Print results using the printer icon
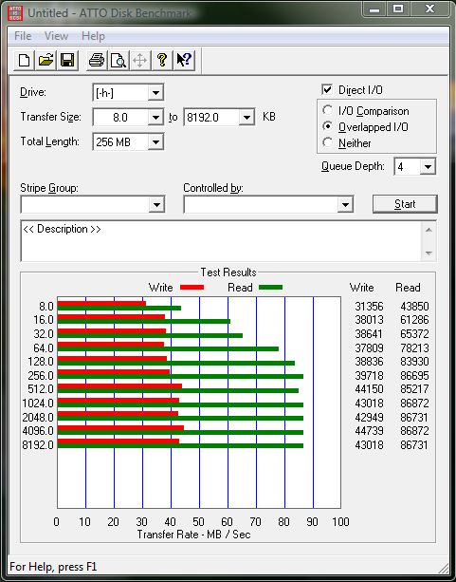Image resolution: width=456 pixels, height=582 pixels. tap(97, 60)
